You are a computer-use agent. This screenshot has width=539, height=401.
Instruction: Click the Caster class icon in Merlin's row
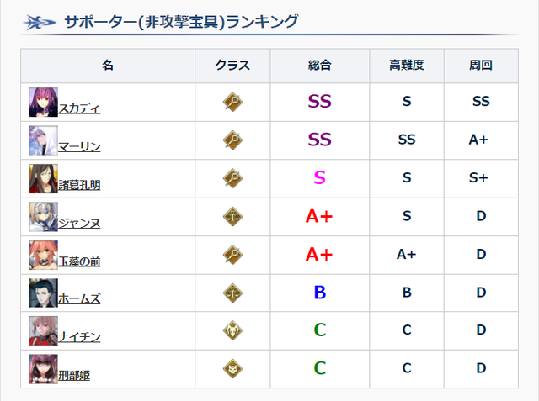click(233, 140)
